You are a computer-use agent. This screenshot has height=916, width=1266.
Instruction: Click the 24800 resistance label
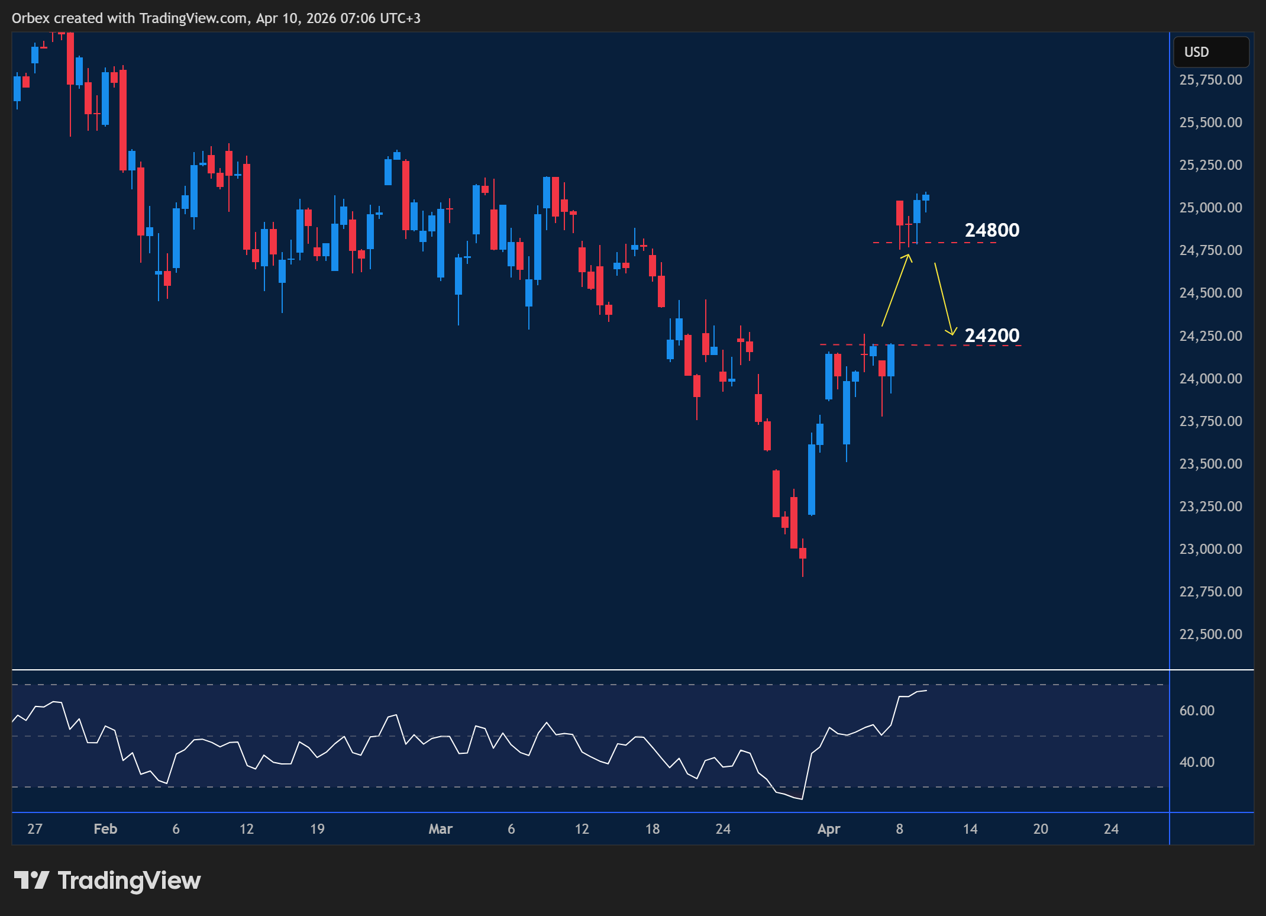pyautogui.click(x=992, y=230)
